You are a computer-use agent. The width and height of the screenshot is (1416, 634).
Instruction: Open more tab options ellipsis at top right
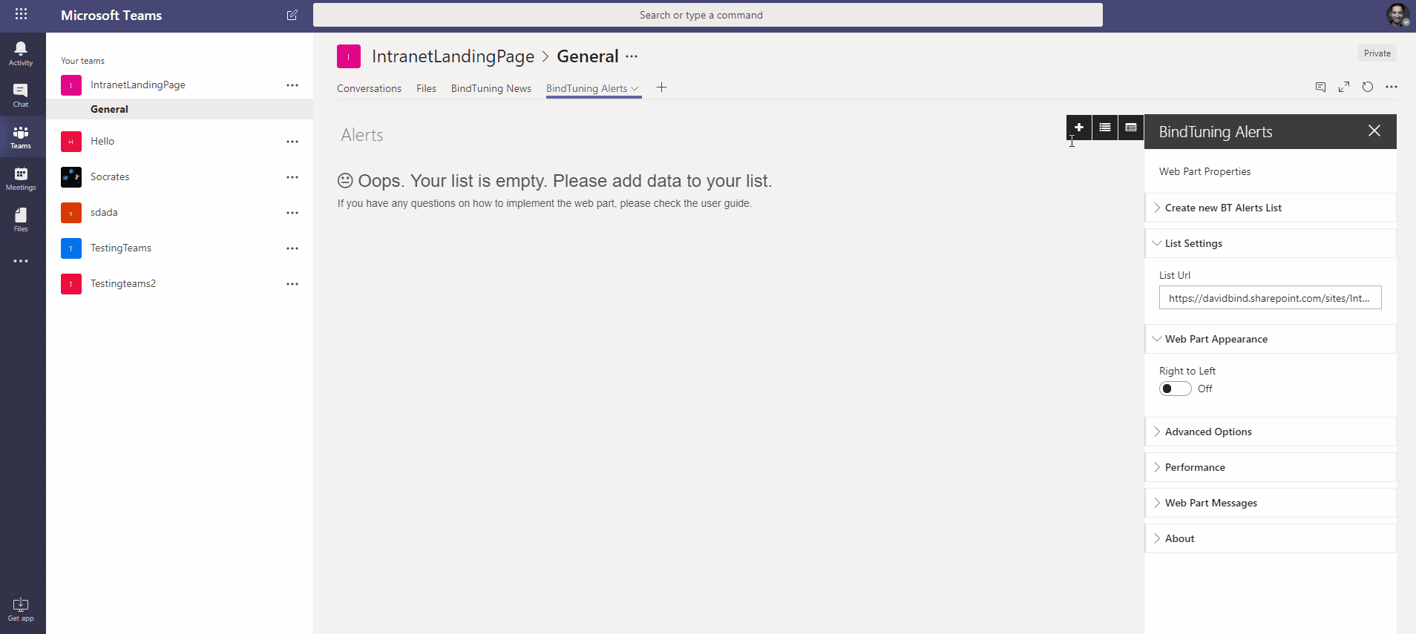point(1392,87)
